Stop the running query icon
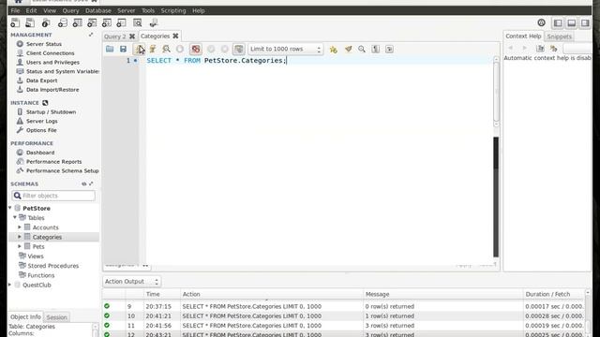The width and height of the screenshot is (600, 337). point(180,49)
